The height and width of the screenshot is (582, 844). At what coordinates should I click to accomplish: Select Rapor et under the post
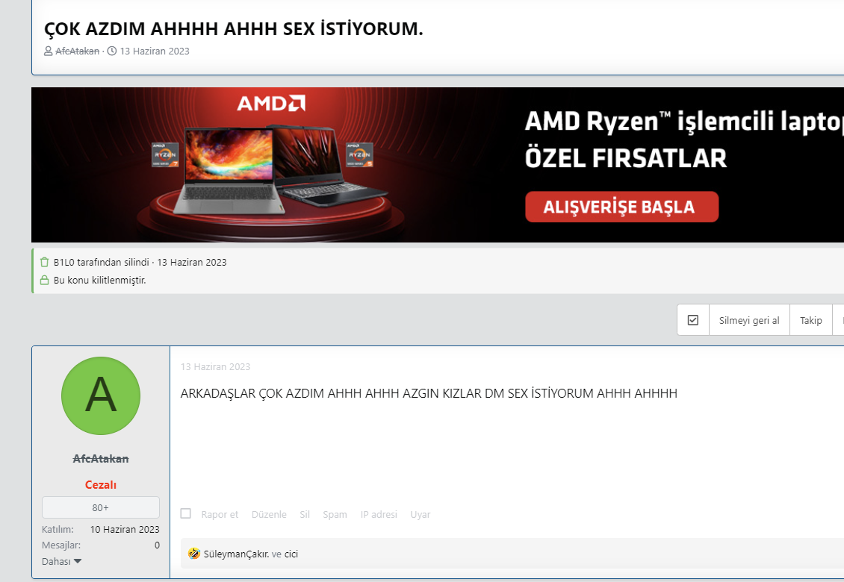pyautogui.click(x=220, y=514)
